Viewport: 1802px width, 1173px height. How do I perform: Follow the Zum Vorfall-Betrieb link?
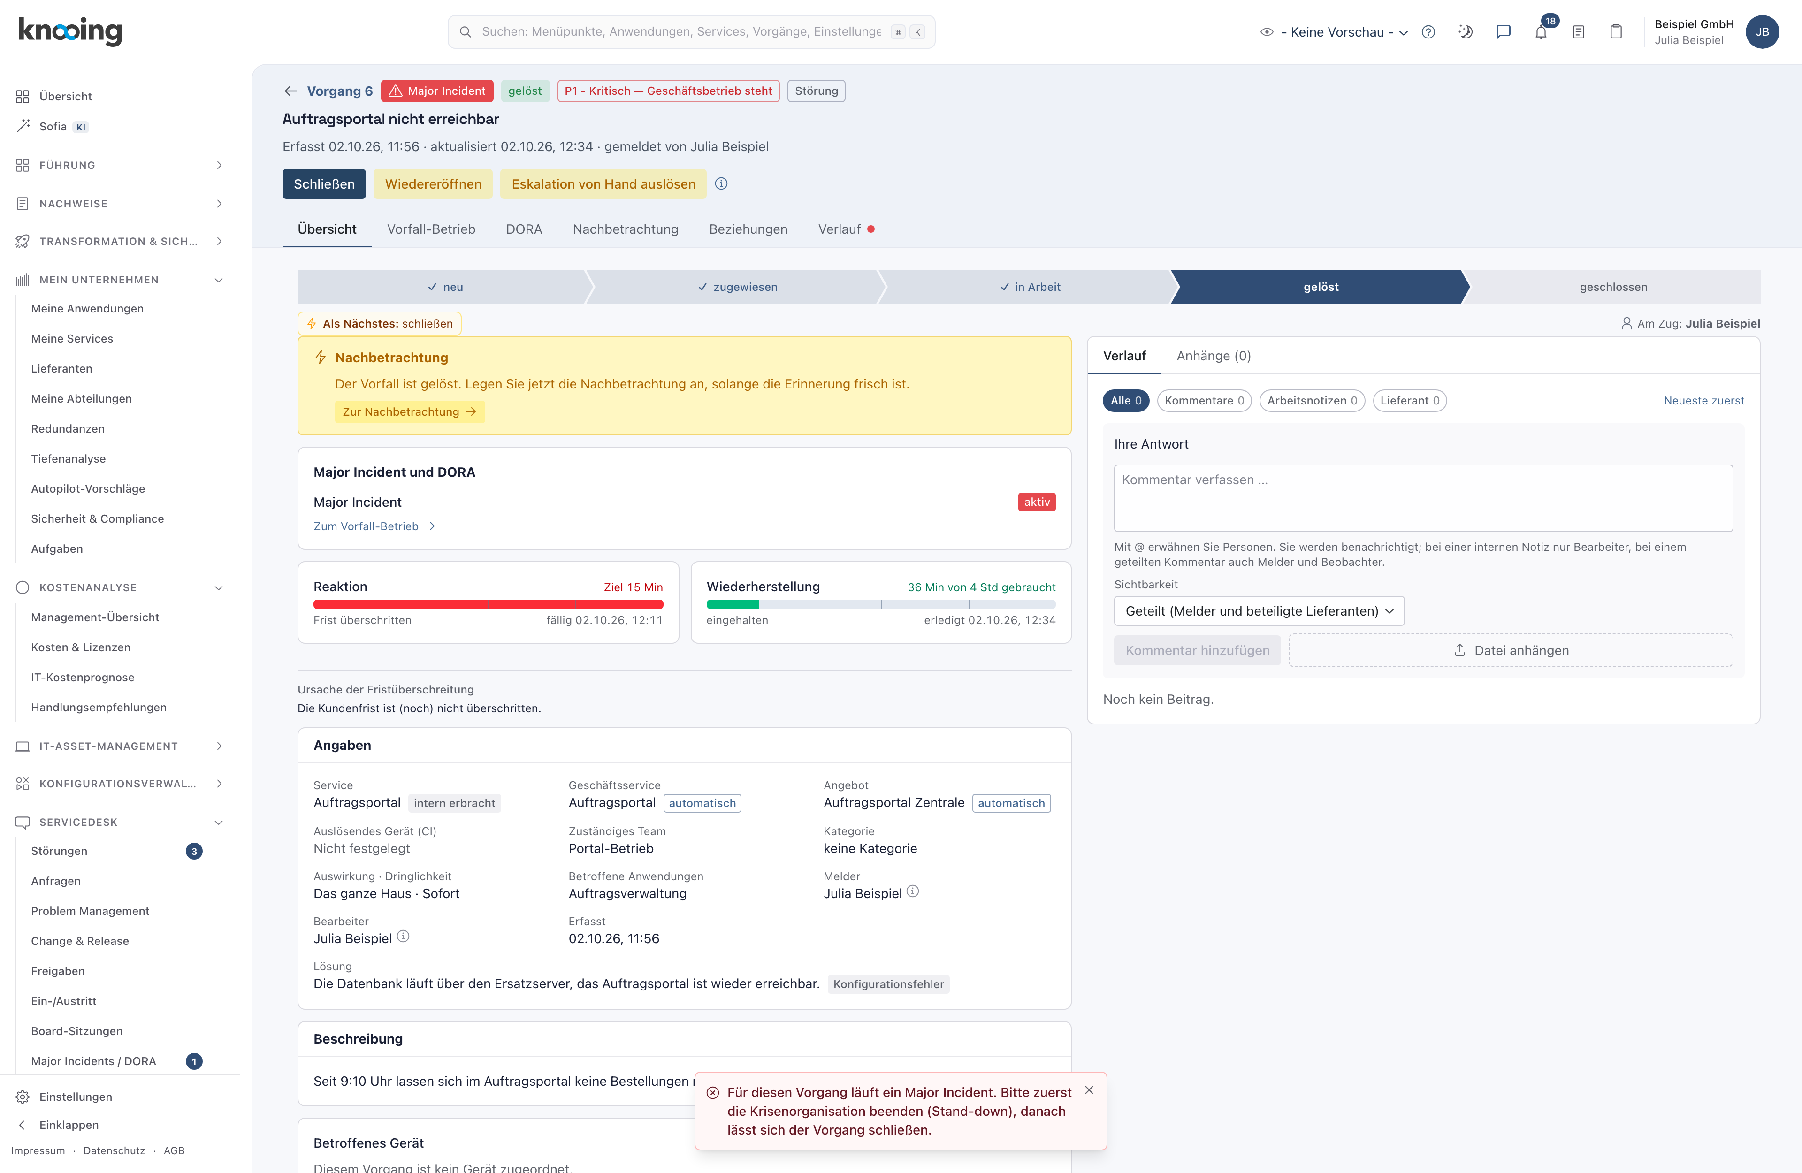[x=374, y=526]
